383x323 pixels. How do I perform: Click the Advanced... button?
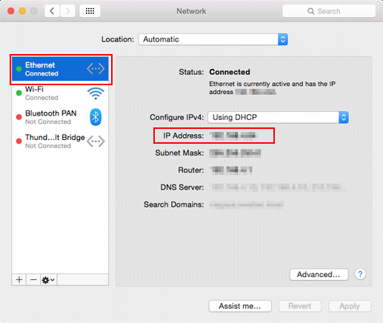pyautogui.click(x=319, y=274)
